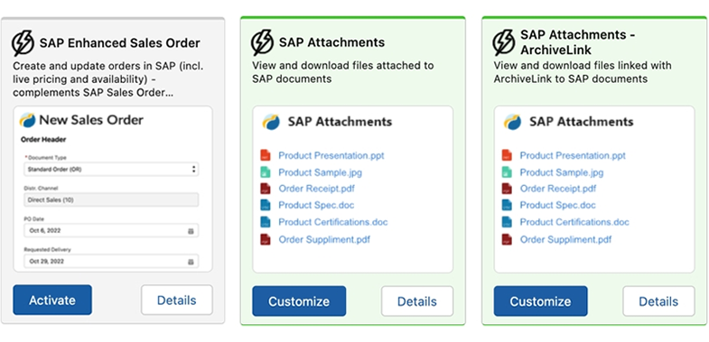Open Product Spec.doc link in the ArchiveLink card
The width and height of the screenshot is (709, 342).
coord(557,205)
